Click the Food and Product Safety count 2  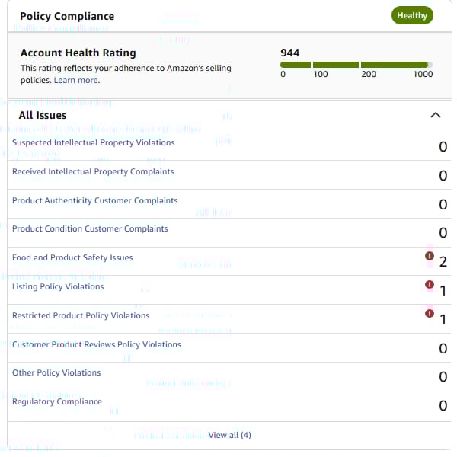pos(443,262)
